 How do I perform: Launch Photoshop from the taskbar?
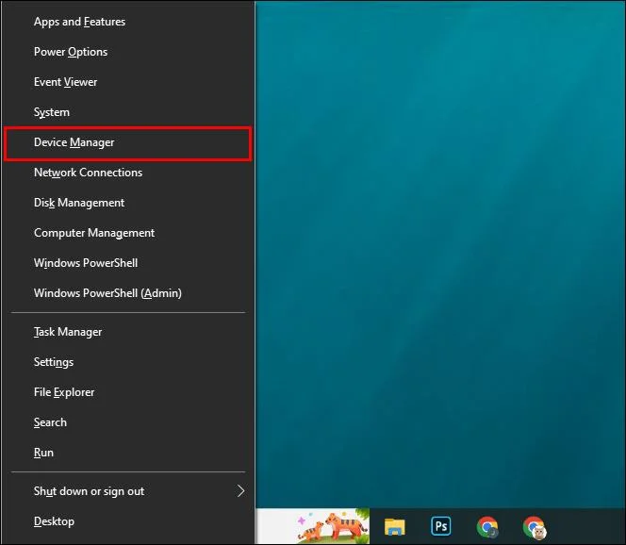[x=441, y=526]
